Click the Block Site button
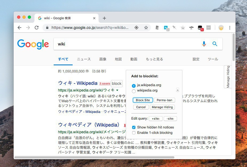 pos(143,100)
